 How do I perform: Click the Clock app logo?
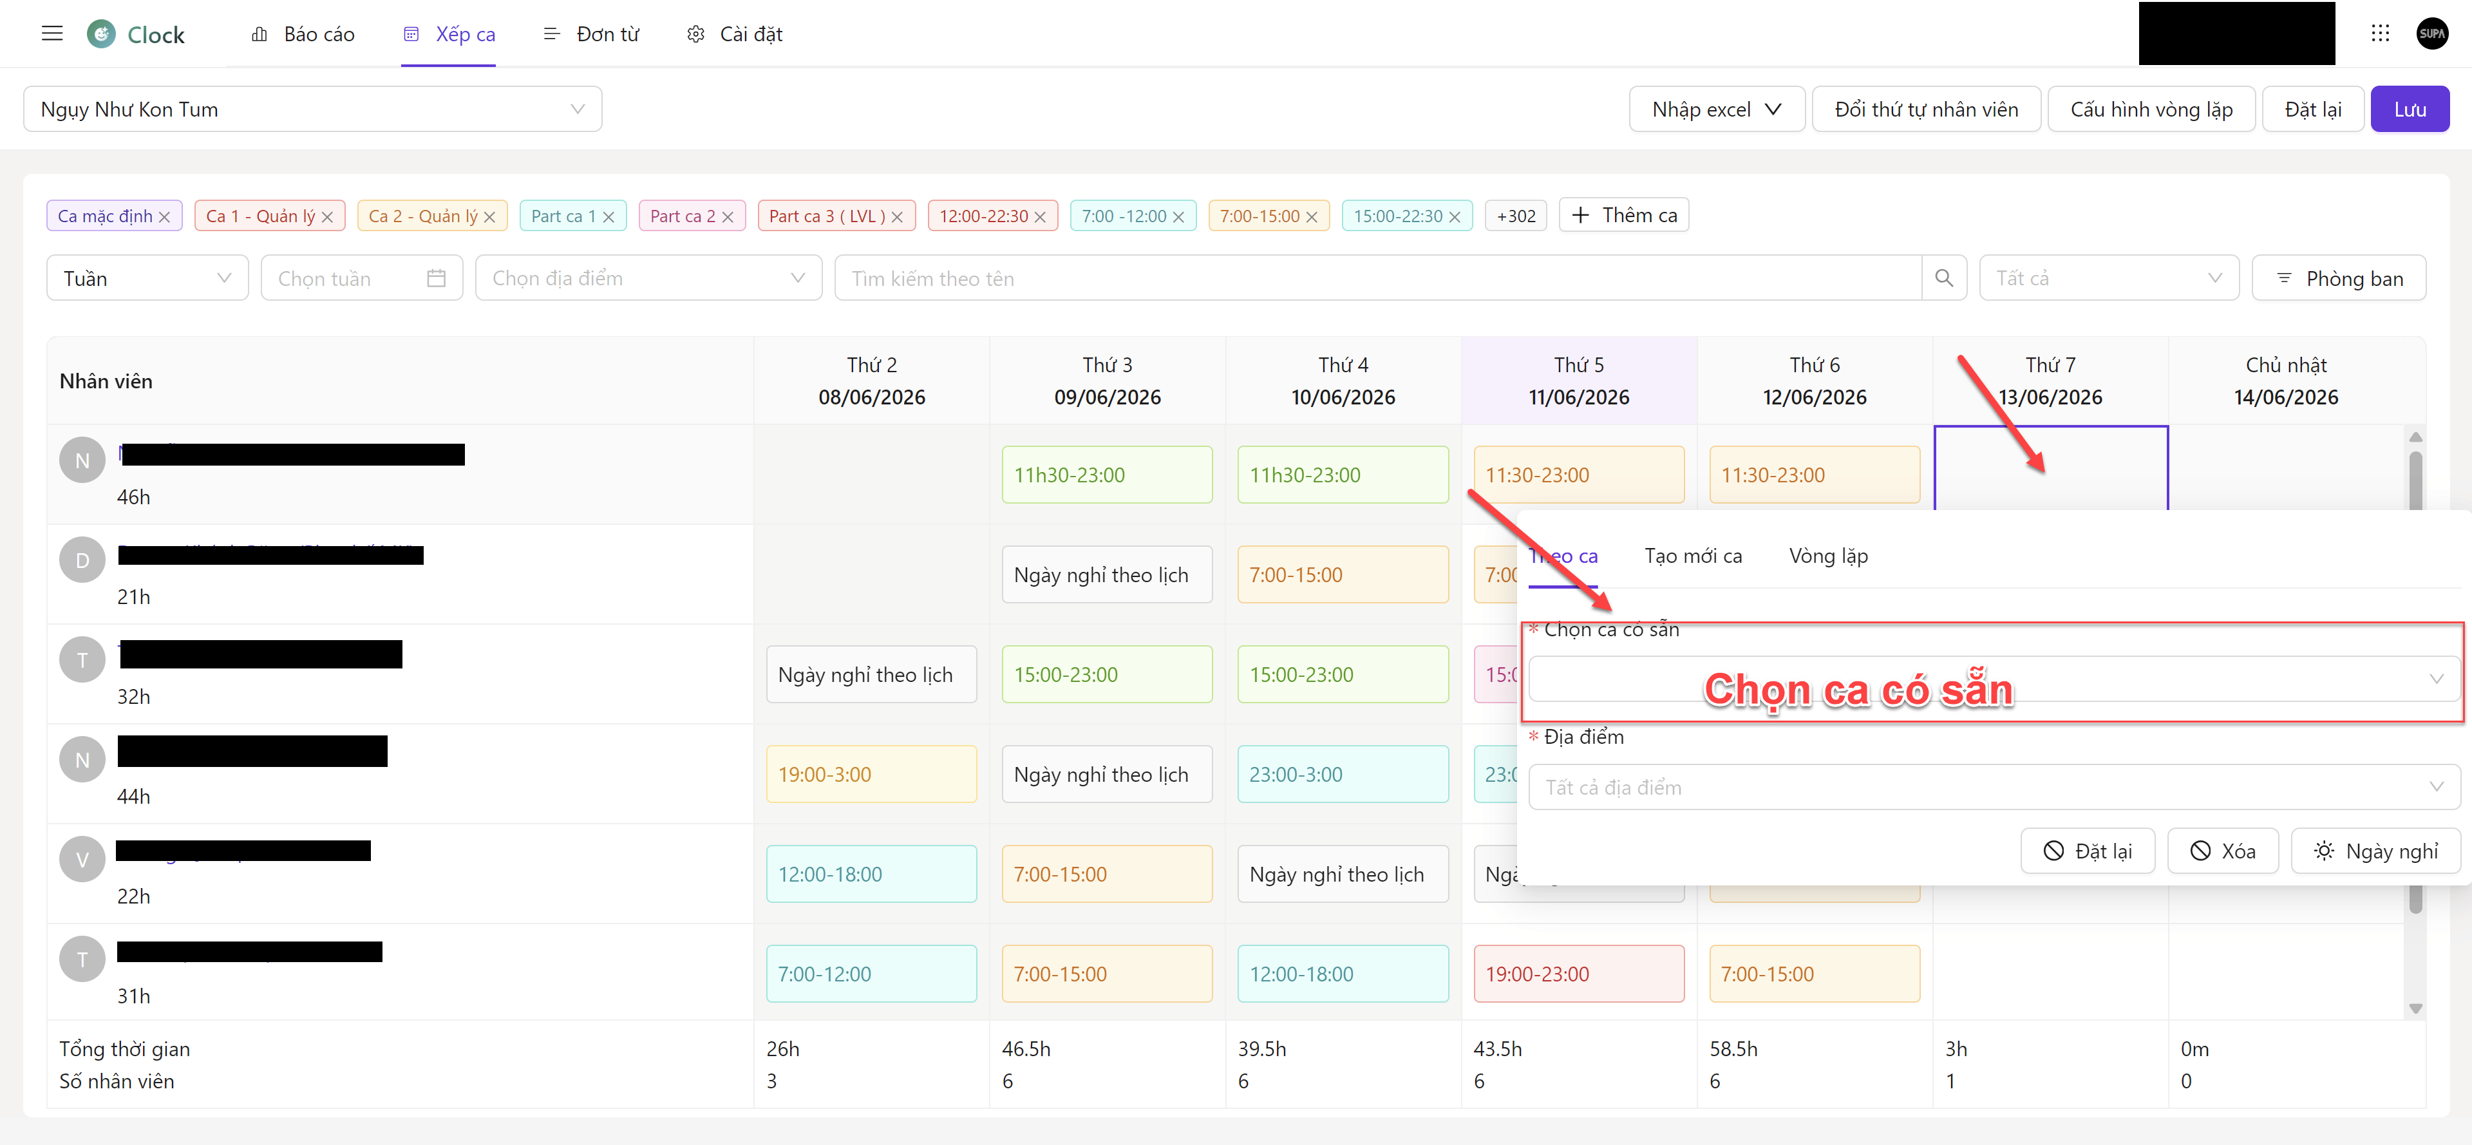pos(100,33)
